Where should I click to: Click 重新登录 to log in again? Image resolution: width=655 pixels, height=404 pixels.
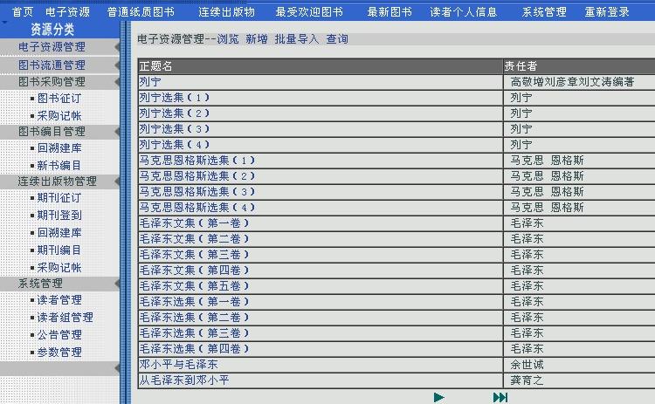[x=607, y=11]
